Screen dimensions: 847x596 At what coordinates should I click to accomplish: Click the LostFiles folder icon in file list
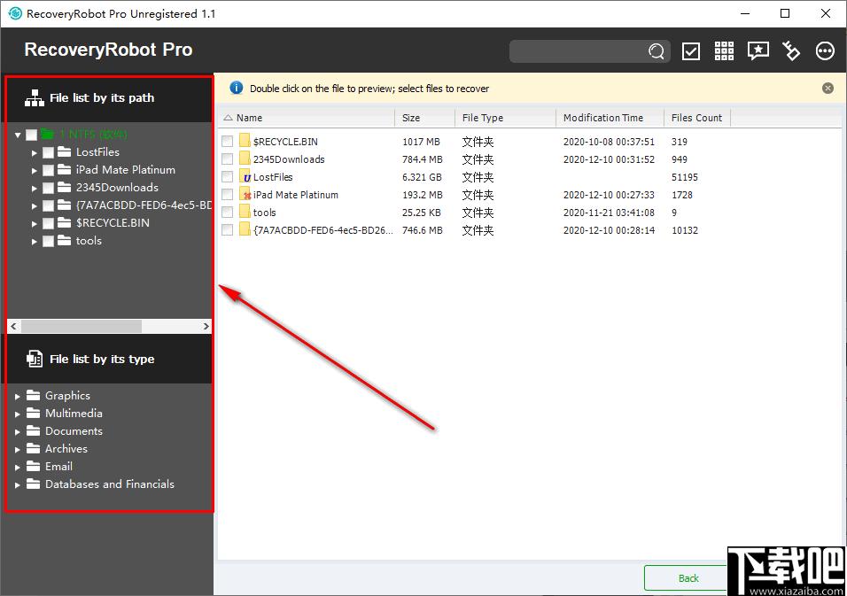245,176
